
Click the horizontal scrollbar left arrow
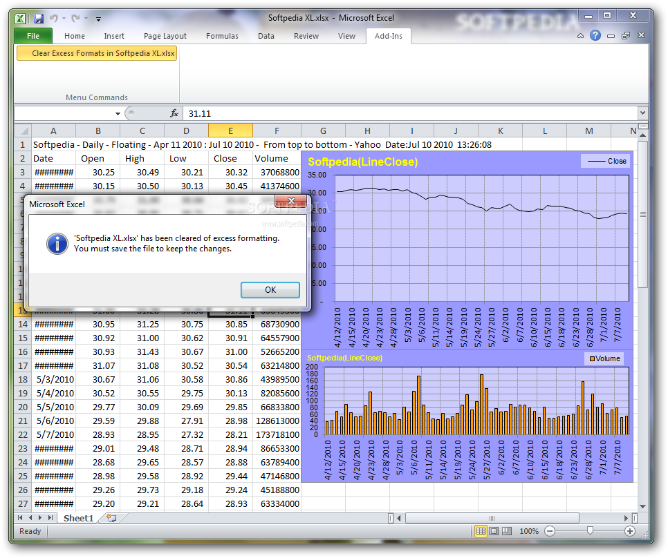pyautogui.click(x=399, y=518)
